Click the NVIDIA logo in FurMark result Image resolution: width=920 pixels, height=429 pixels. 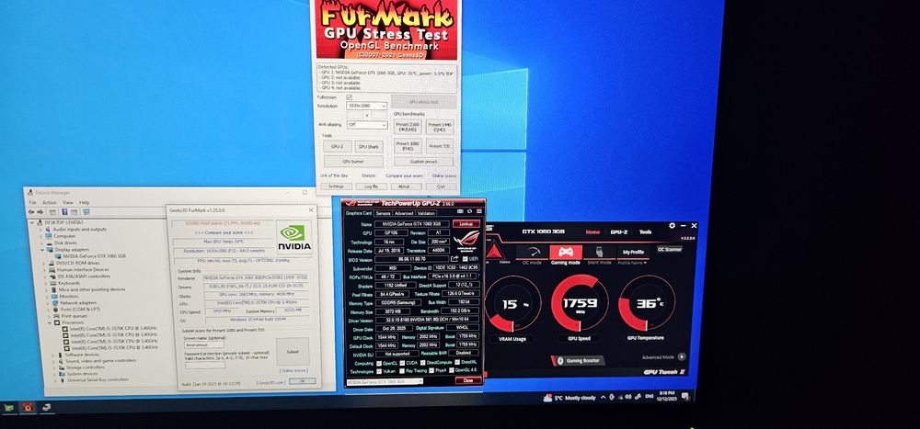click(x=293, y=237)
